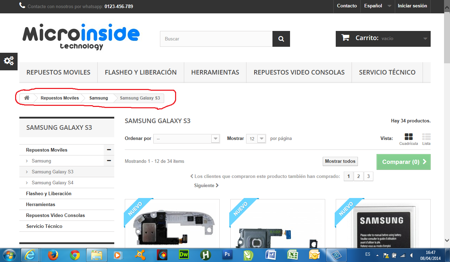Open Internet Explorer from the taskbar
The image size is (450, 262).
30,255
